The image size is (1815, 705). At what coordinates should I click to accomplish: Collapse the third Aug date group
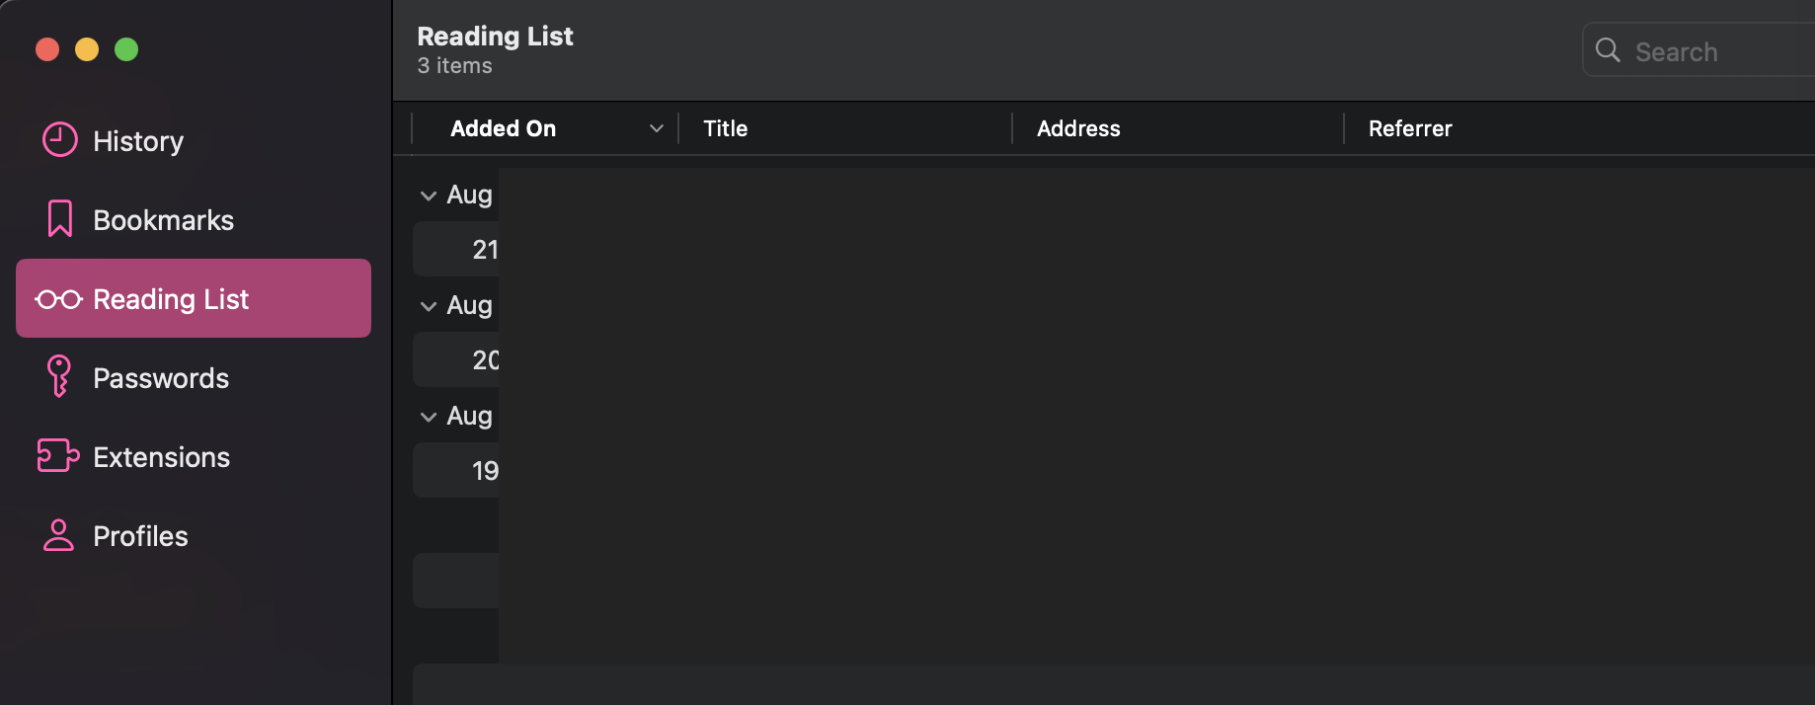click(x=429, y=417)
